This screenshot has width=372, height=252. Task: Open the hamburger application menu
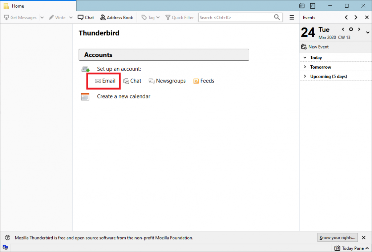pos(292,17)
